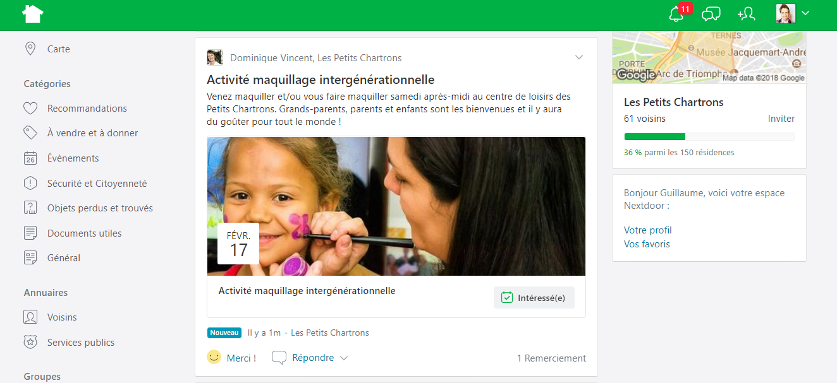
Task: Toggle Merci ! smiley on the post
Action: coord(231,358)
